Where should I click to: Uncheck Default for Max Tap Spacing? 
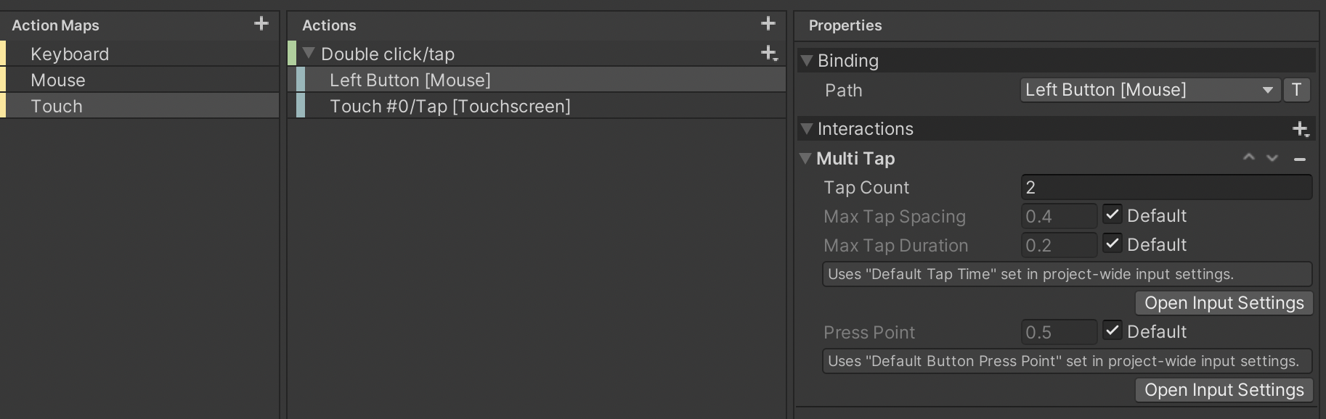pyautogui.click(x=1113, y=214)
